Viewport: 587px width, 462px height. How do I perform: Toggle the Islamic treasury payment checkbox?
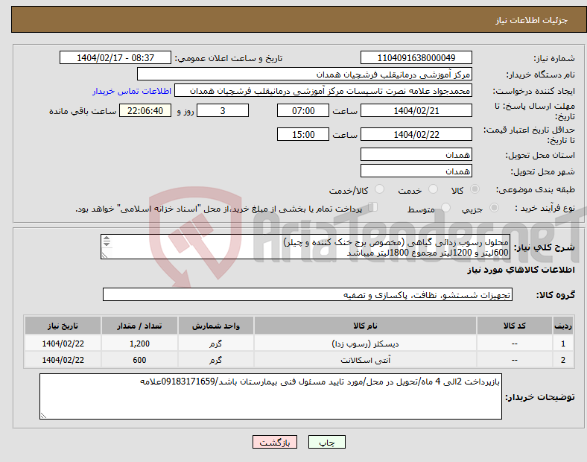(x=373, y=207)
